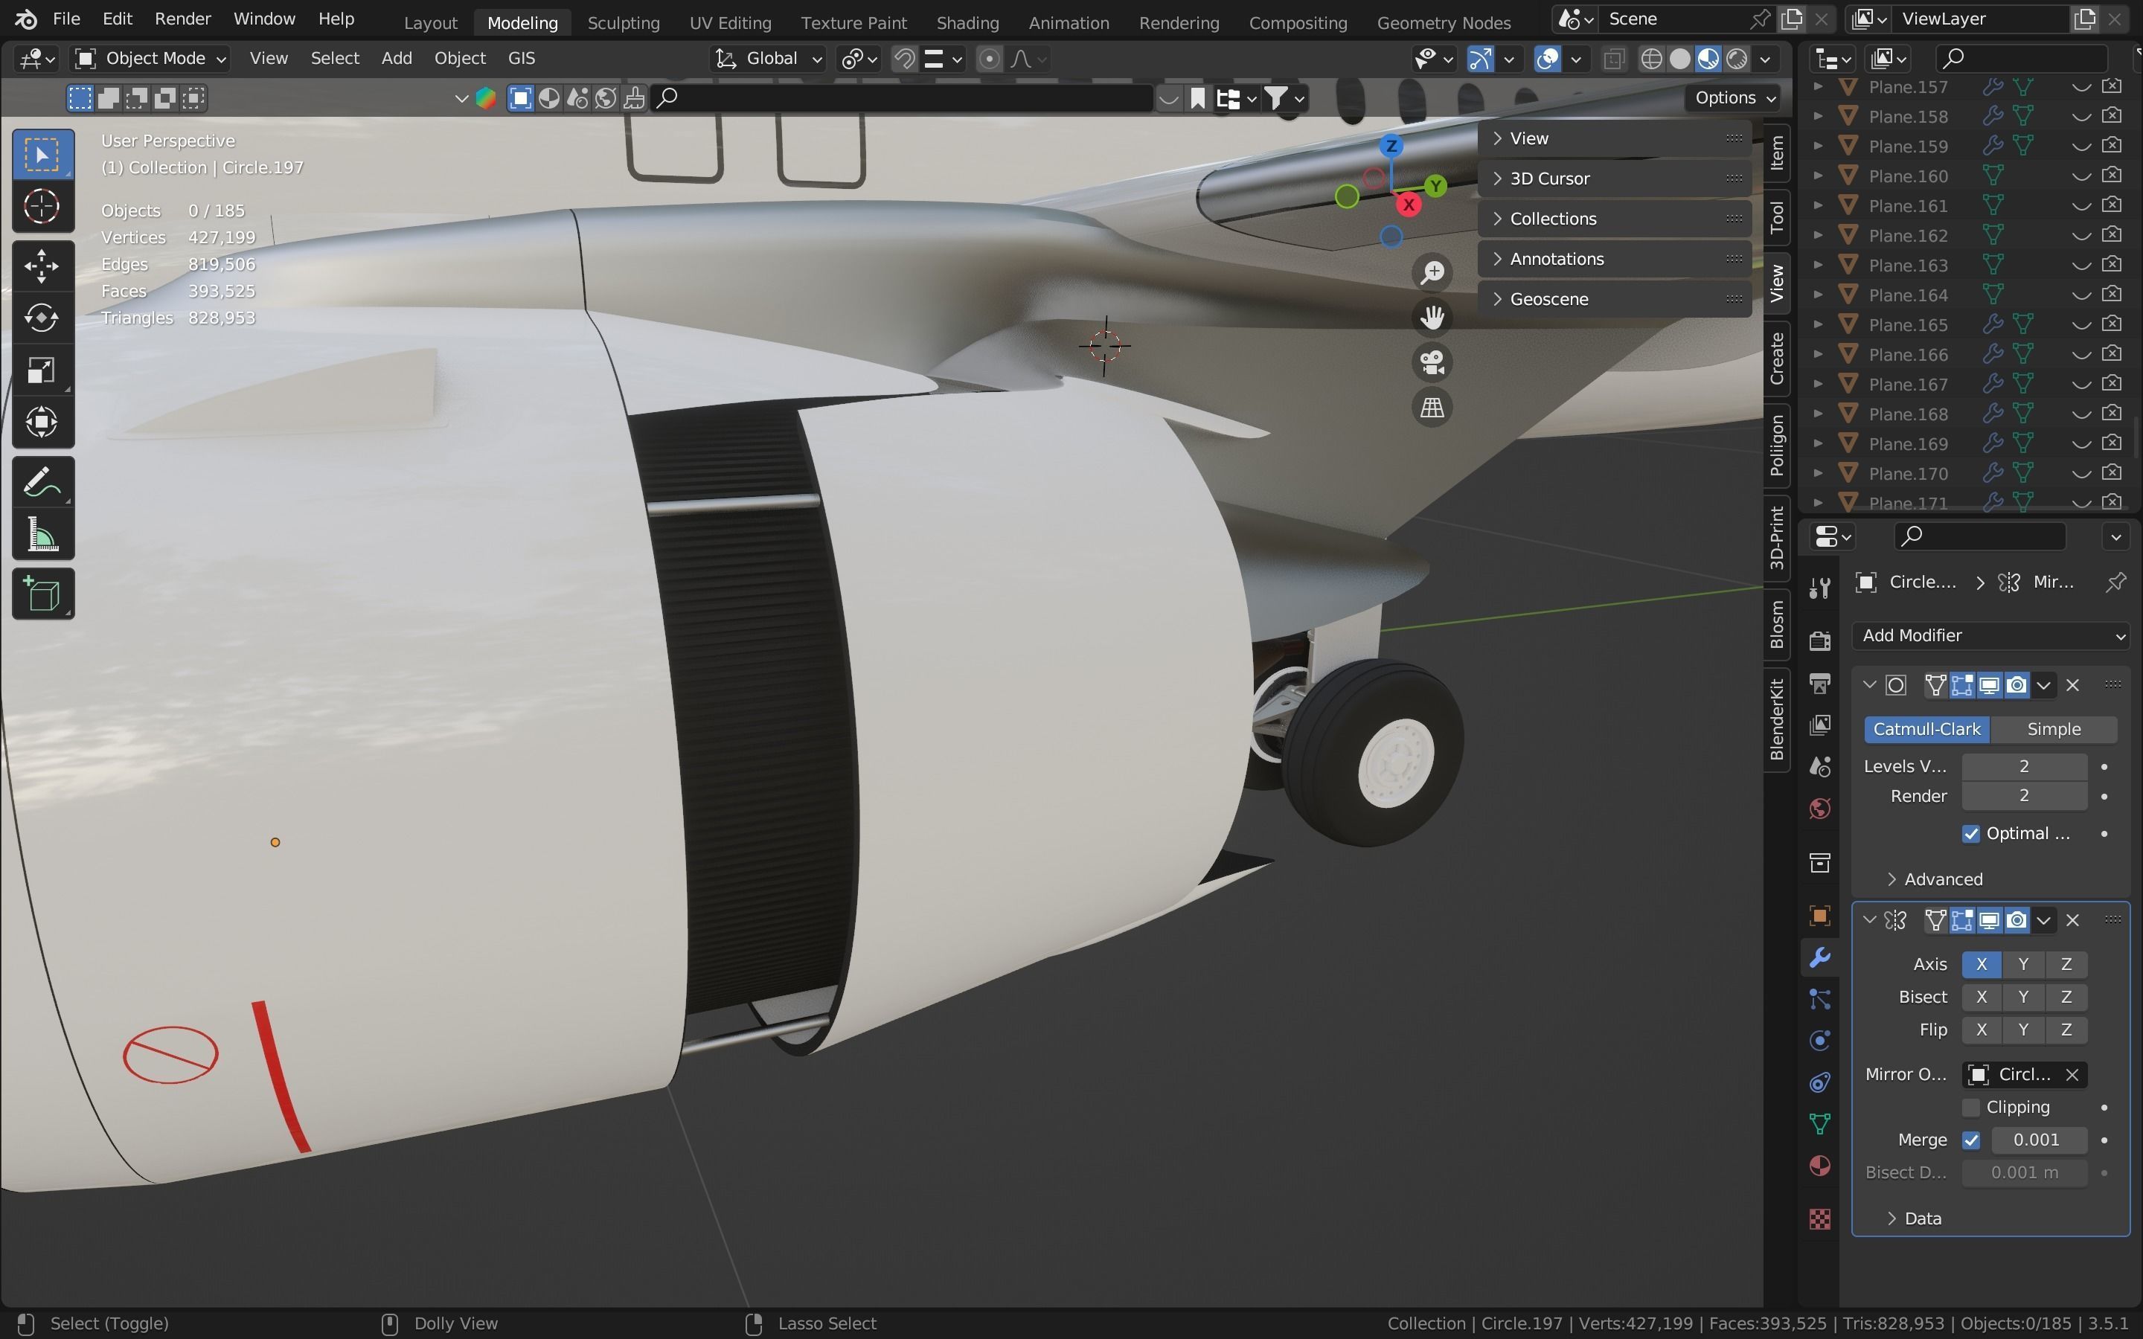Switch orthographic/perspective grid icon

pyautogui.click(x=1432, y=408)
